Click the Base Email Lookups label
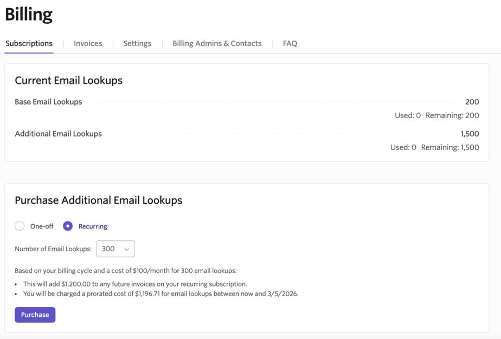 click(x=48, y=102)
